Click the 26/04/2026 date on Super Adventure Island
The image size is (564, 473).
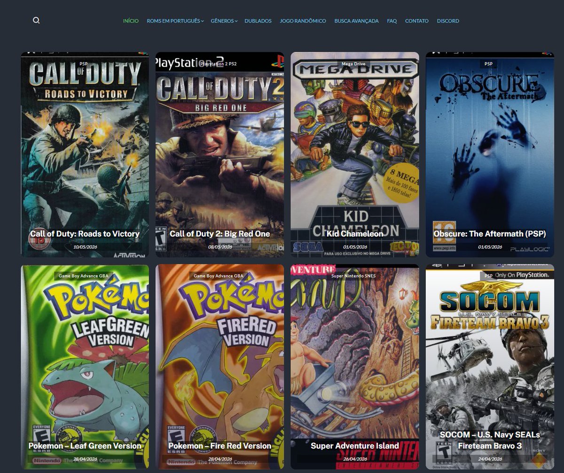(355, 459)
